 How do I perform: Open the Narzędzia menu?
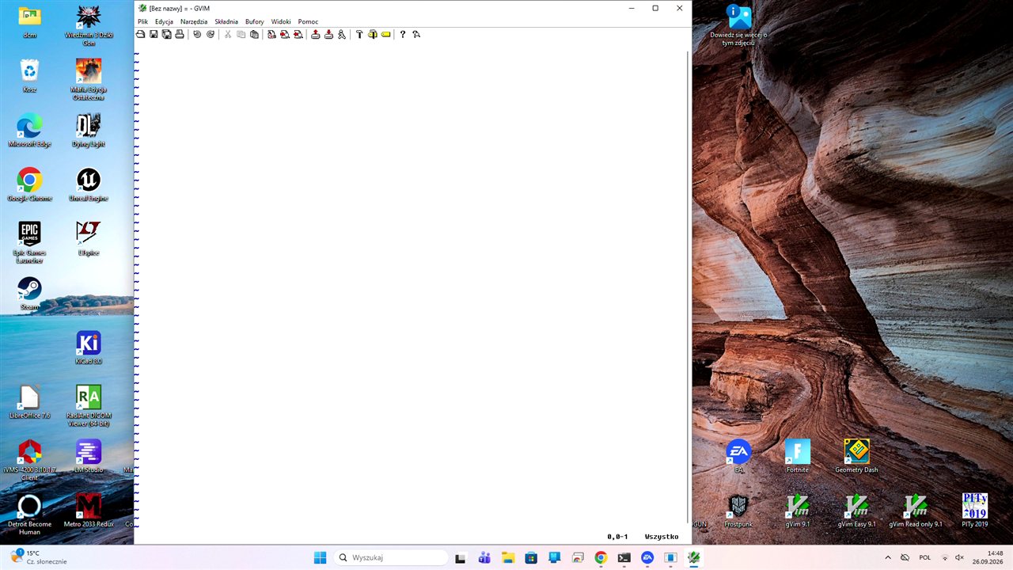coord(194,21)
